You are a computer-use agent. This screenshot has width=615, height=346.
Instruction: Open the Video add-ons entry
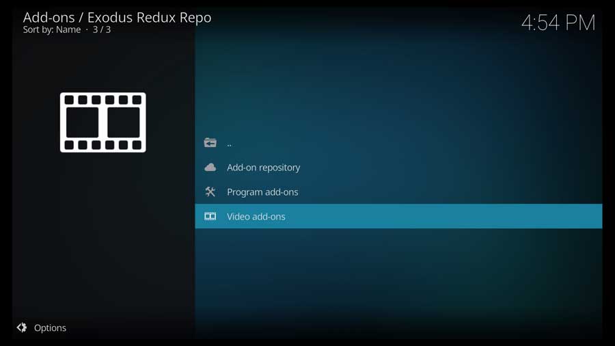pyautogui.click(x=398, y=216)
